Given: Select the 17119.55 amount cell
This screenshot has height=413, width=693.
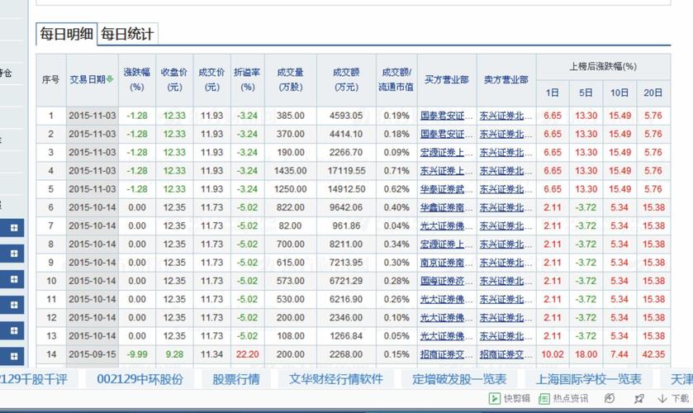Looking at the screenshot, I should [347, 171].
